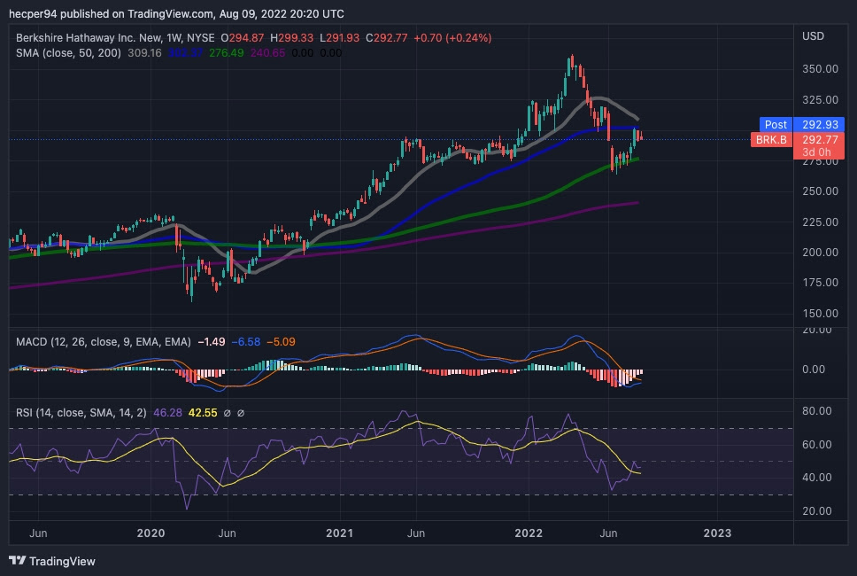
Task: Click the 2023 label on time axis
Action: pyautogui.click(x=717, y=533)
